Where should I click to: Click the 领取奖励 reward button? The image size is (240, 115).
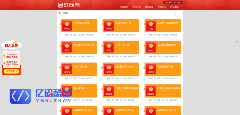pos(11,71)
